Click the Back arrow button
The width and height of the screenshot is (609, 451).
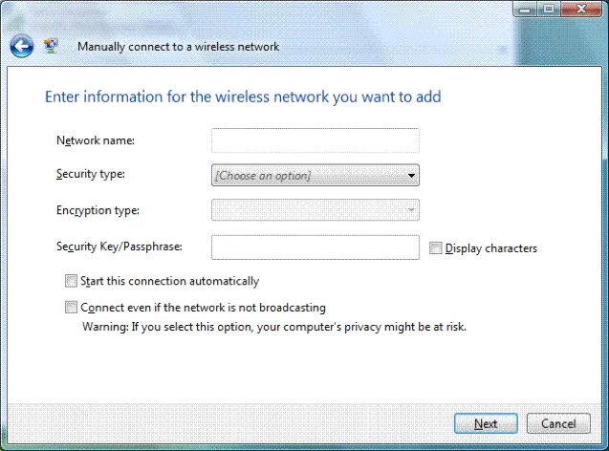(x=21, y=45)
